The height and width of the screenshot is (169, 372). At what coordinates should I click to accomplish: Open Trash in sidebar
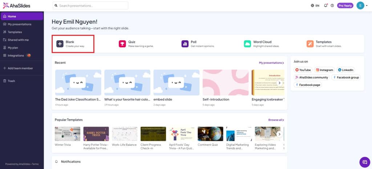22,81
